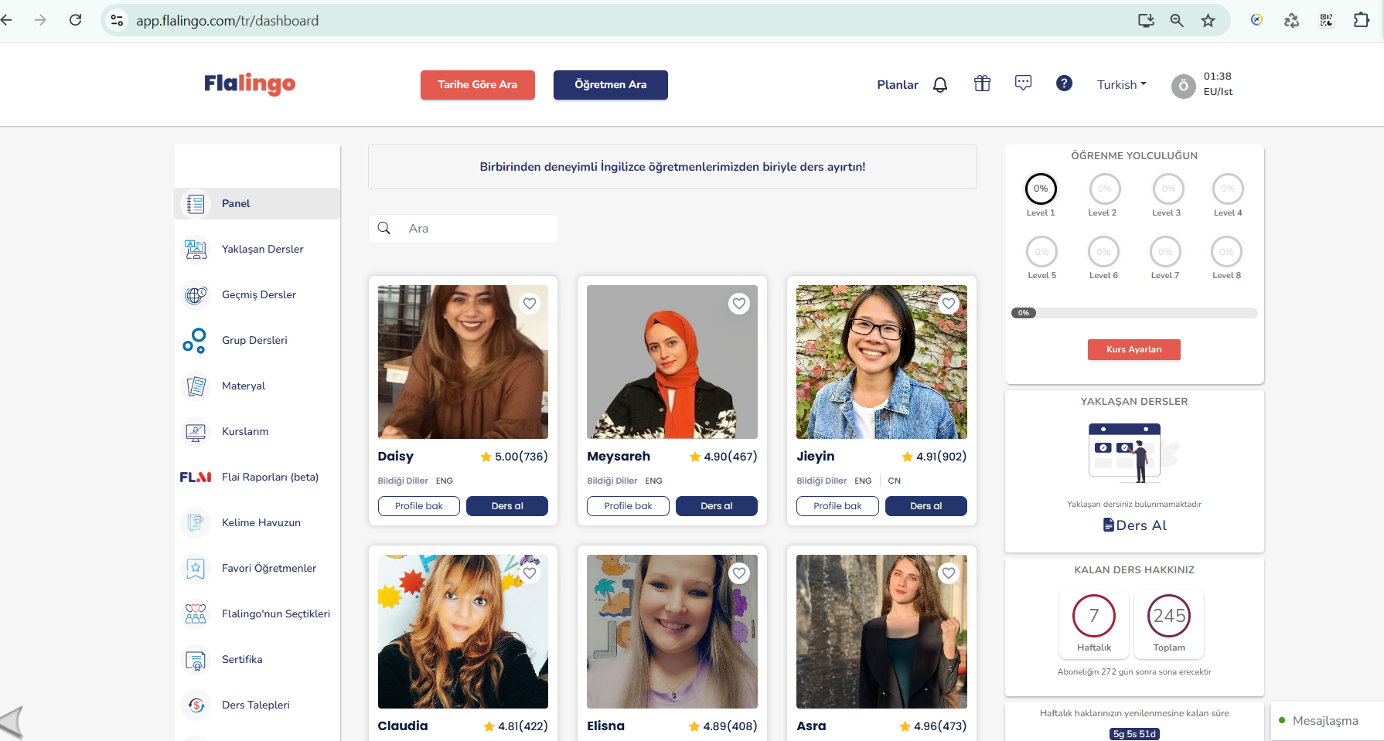Screen dimensions: 1384x741
Task: Click Meysareh's Ders al button
Action: [717, 506]
